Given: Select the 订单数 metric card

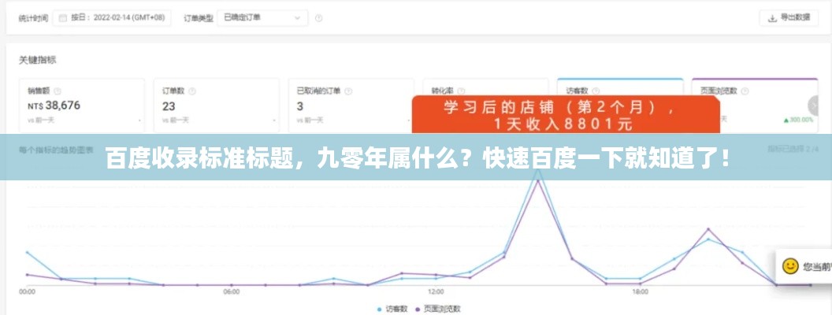Looking at the screenshot, I should (216, 105).
